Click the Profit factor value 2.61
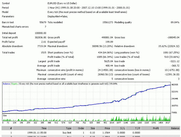 tap(44, 42)
